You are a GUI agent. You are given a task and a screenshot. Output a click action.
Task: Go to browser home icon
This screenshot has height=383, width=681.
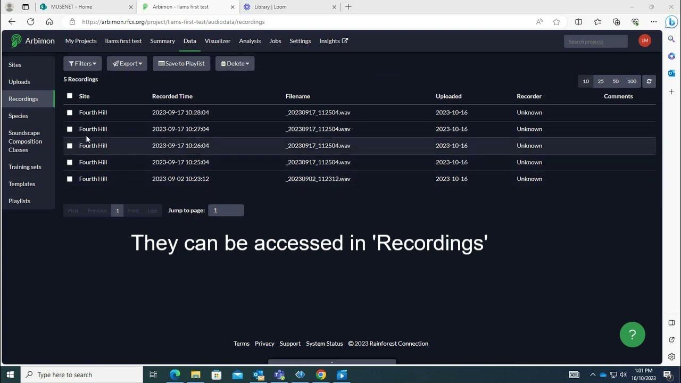[x=49, y=22]
